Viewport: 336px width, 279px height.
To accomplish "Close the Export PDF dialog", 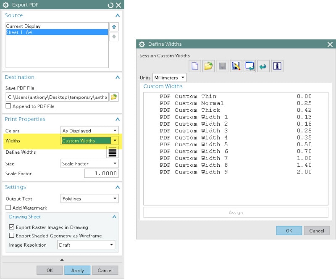I will (x=118, y=5).
